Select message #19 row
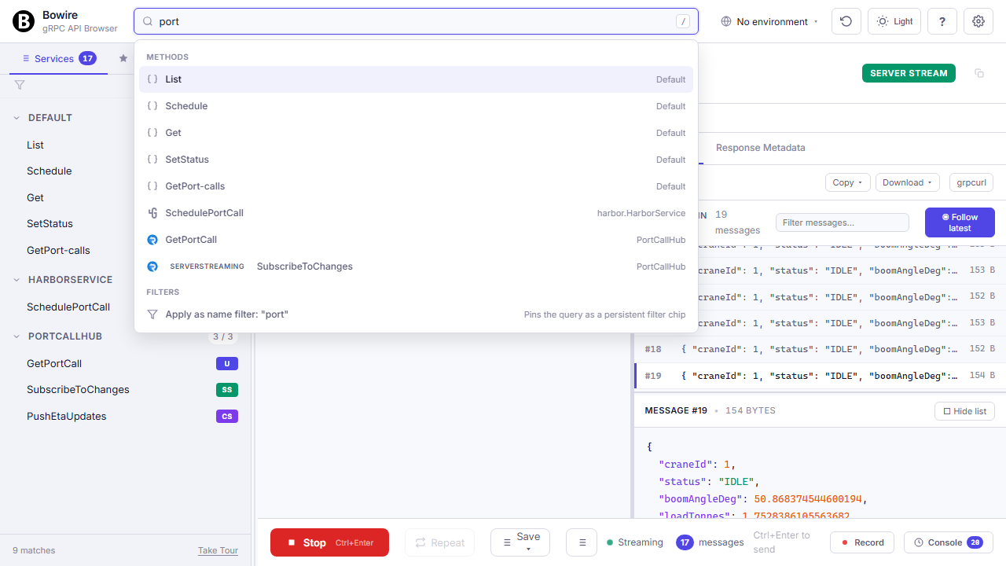The height and width of the screenshot is (566, 1006). tap(820, 376)
